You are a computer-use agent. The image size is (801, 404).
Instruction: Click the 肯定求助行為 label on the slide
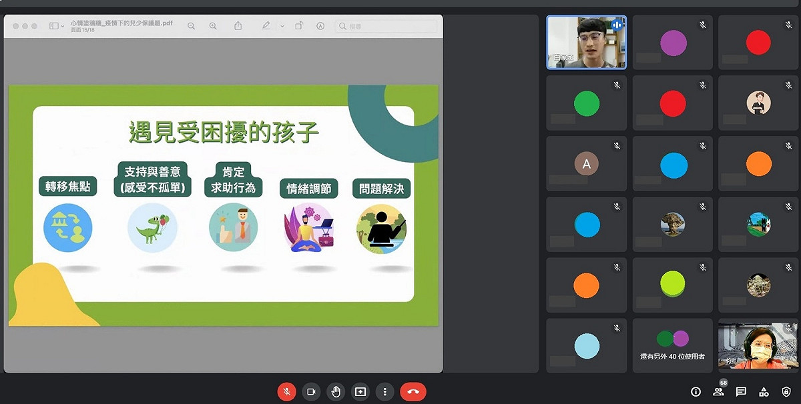(x=233, y=179)
